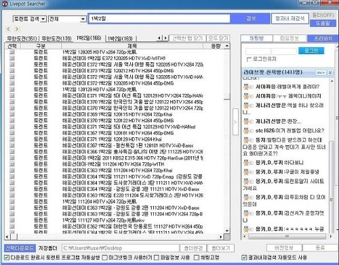Screen dimensions: 339x265
Task: Click the tab strip scroll-left arrow
Action: [159, 38]
